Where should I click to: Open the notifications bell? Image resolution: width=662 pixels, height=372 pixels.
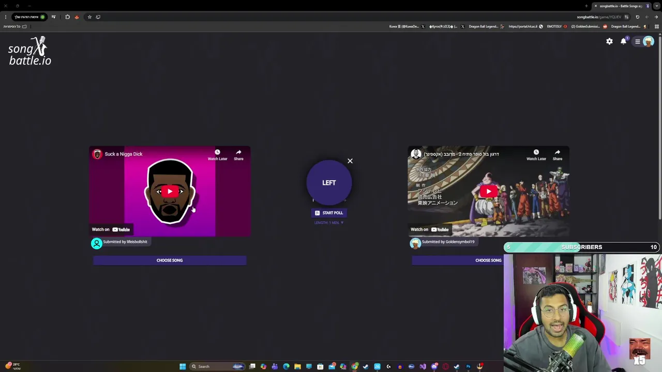[624, 41]
